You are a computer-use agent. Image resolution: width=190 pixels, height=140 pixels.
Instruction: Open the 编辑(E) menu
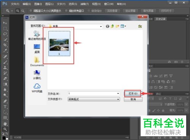tap(27, 4)
